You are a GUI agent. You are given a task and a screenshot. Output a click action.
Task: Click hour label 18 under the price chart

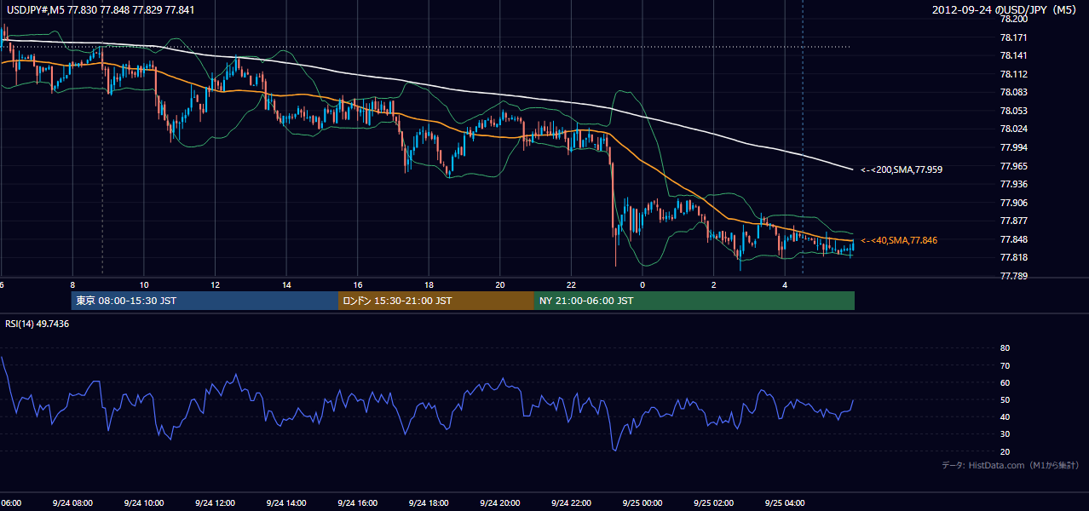click(x=429, y=284)
